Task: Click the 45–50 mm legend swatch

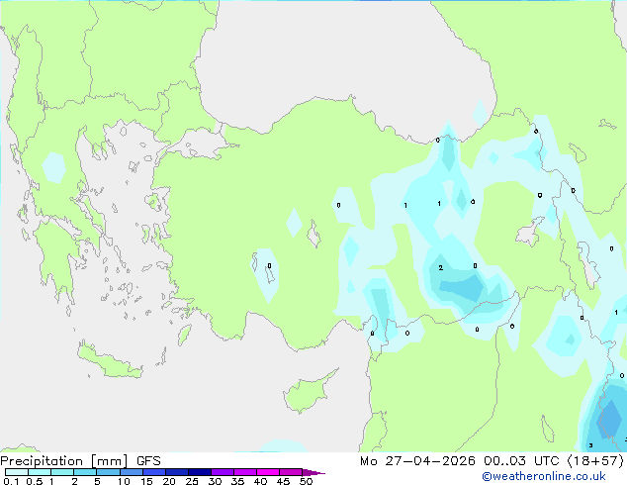Action: (291, 472)
